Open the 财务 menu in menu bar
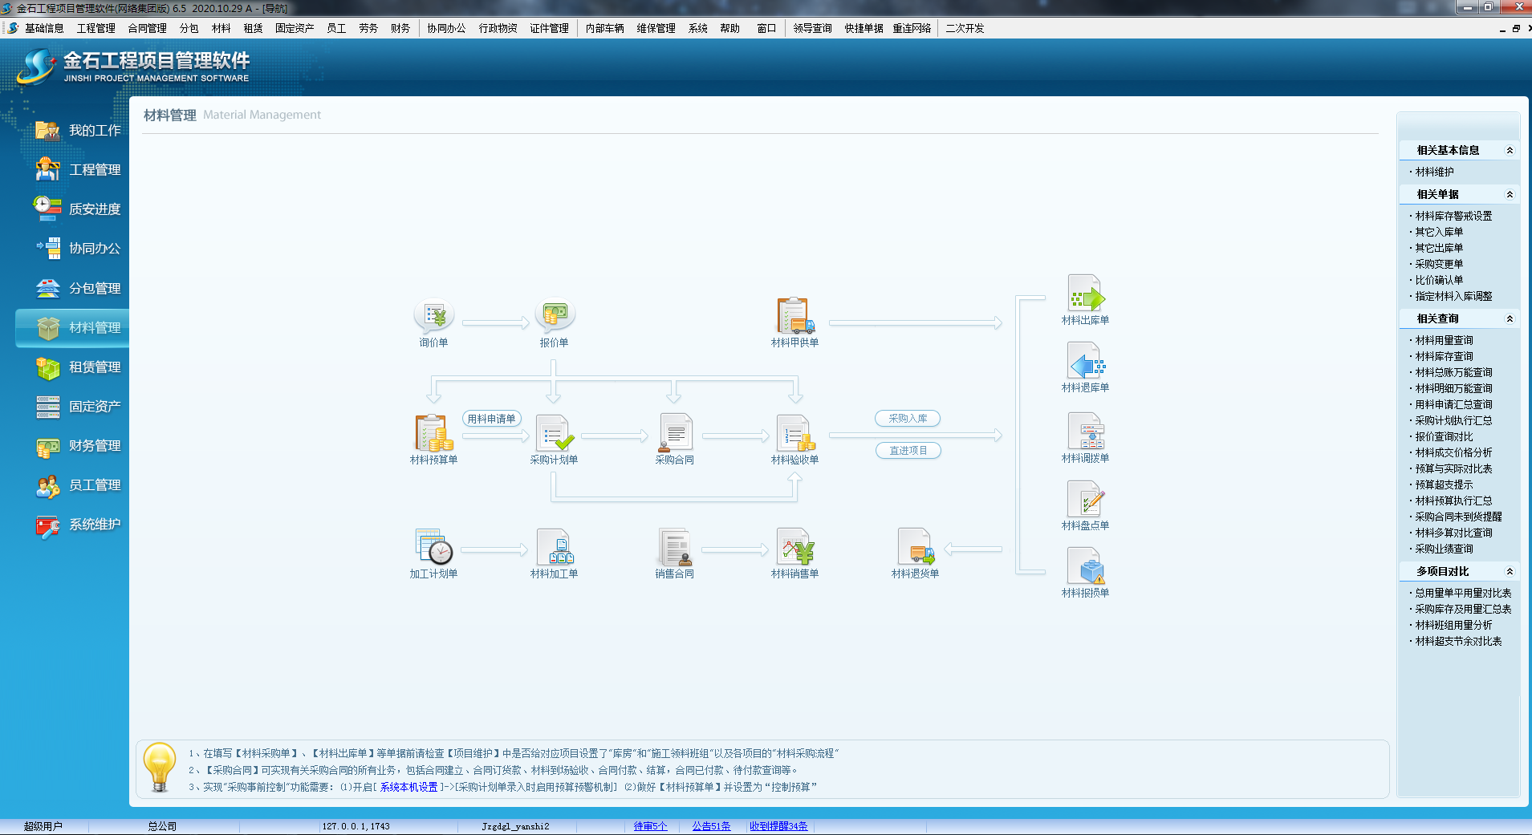The height and width of the screenshot is (835, 1532). [400, 28]
